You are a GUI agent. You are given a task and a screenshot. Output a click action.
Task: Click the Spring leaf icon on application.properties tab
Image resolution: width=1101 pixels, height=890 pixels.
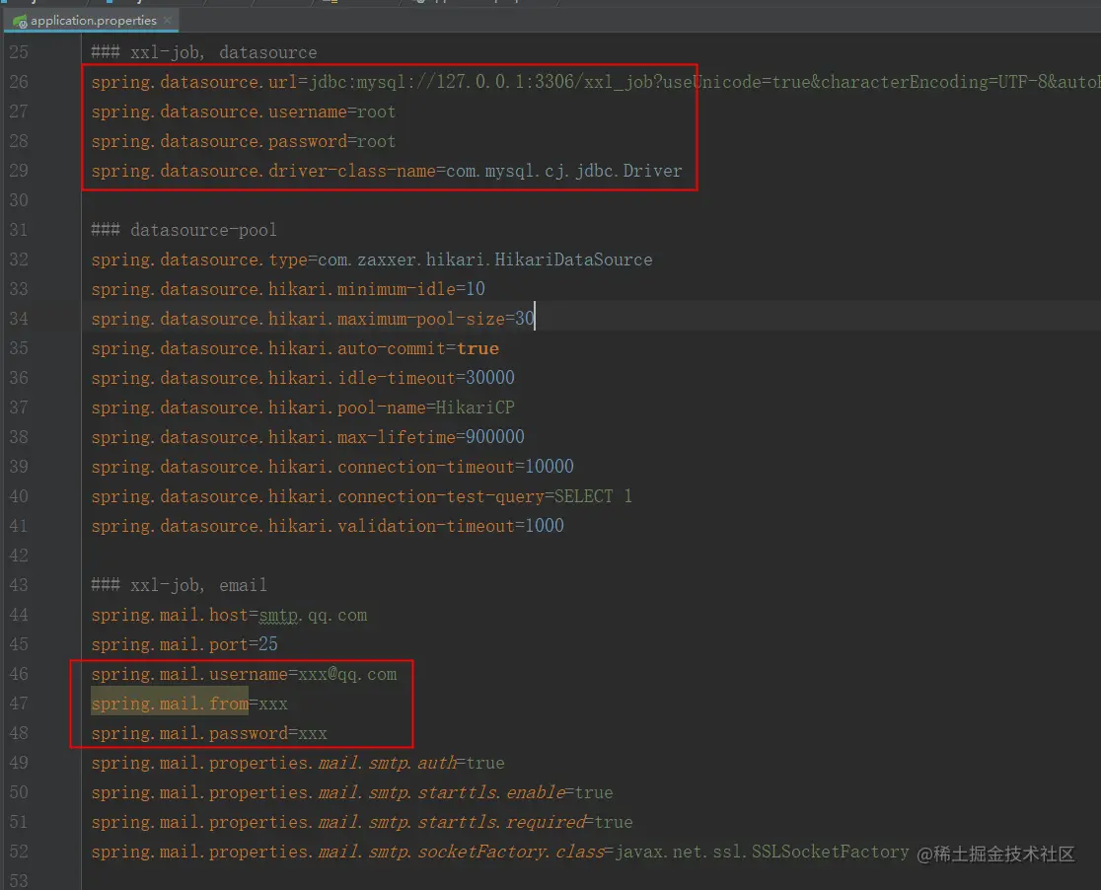(20, 21)
